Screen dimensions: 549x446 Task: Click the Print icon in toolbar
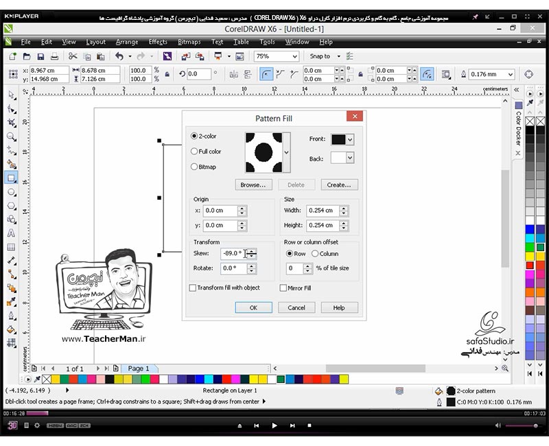pyautogui.click(x=54, y=56)
